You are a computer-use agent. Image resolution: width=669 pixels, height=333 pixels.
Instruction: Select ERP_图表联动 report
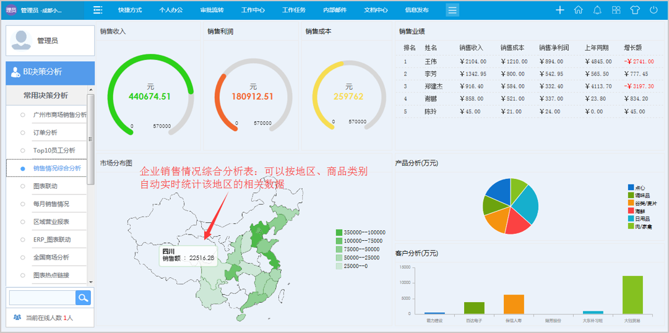tap(52, 240)
